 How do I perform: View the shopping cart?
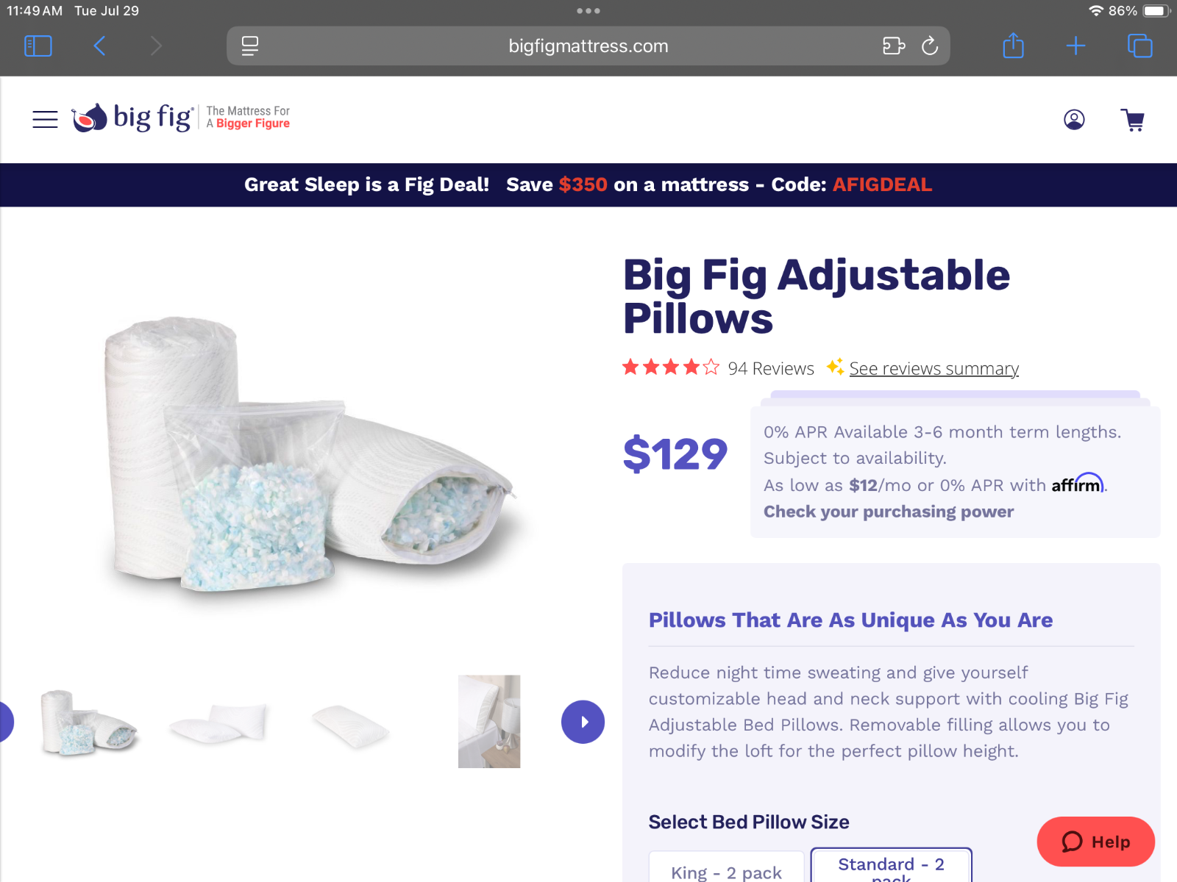pos(1133,120)
